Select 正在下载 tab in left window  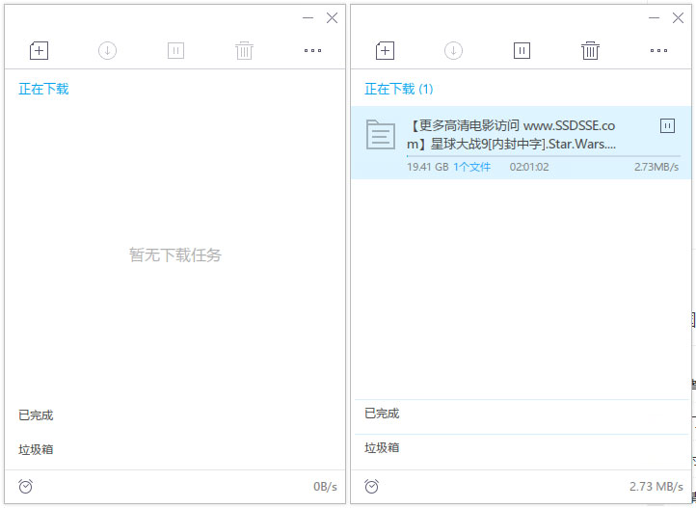coord(43,90)
